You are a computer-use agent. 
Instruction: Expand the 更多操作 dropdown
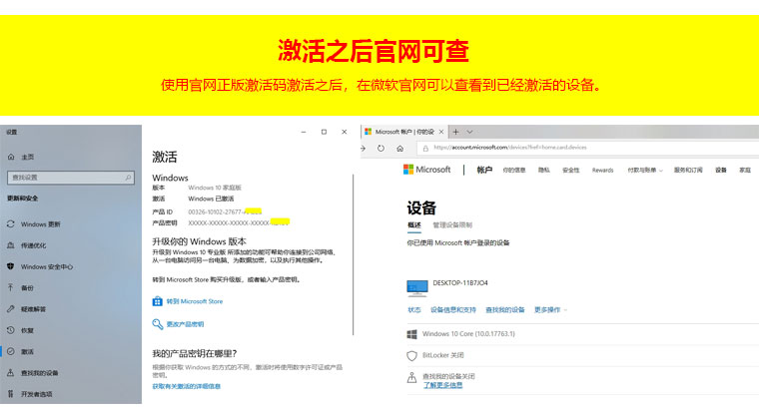coord(551,310)
